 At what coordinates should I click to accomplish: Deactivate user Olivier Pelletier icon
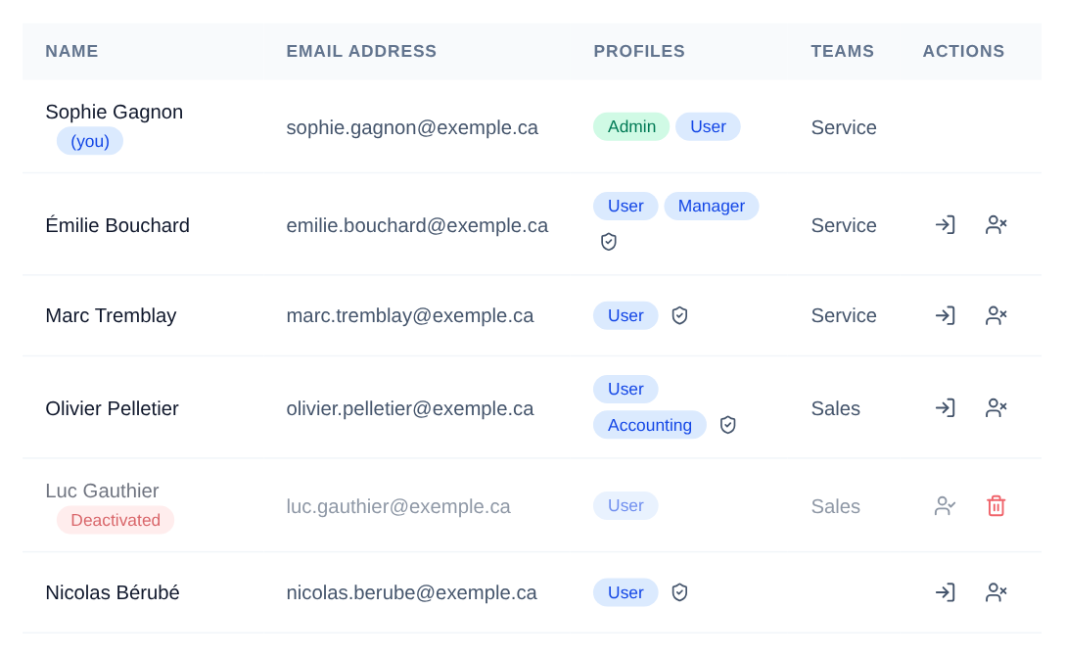point(996,407)
